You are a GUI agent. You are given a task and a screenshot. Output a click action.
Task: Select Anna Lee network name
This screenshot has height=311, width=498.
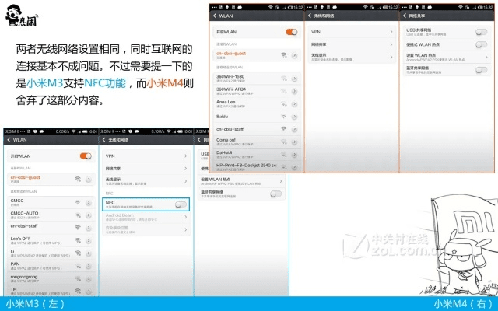coord(226,102)
